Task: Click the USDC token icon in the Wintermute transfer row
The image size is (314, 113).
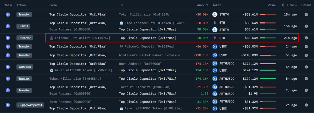Action: [215, 55]
